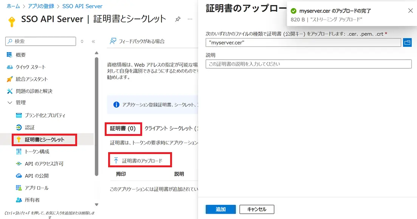This screenshot has height=219, width=417.
Task: Click the 問題の診断と解決 wrench icon
Action: click(9, 91)
